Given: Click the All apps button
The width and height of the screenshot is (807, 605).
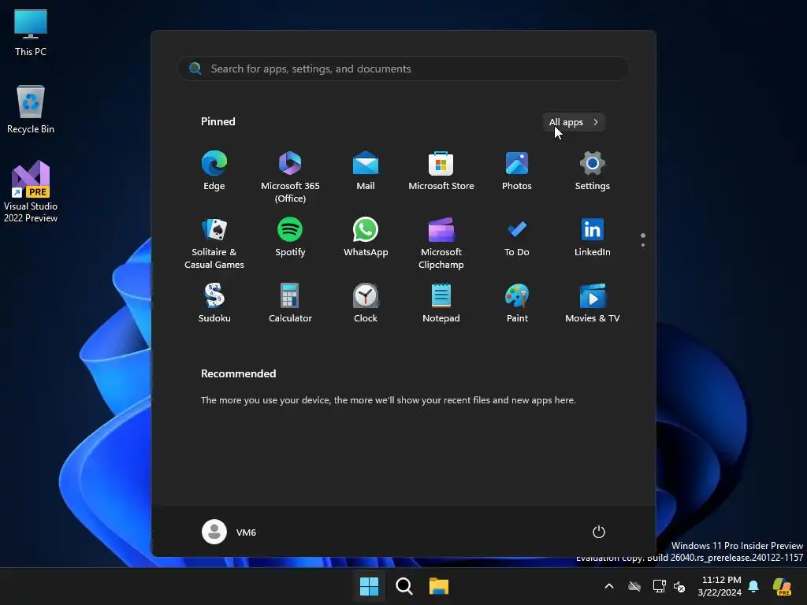Looking at the screenshot, I should [574, 122].
